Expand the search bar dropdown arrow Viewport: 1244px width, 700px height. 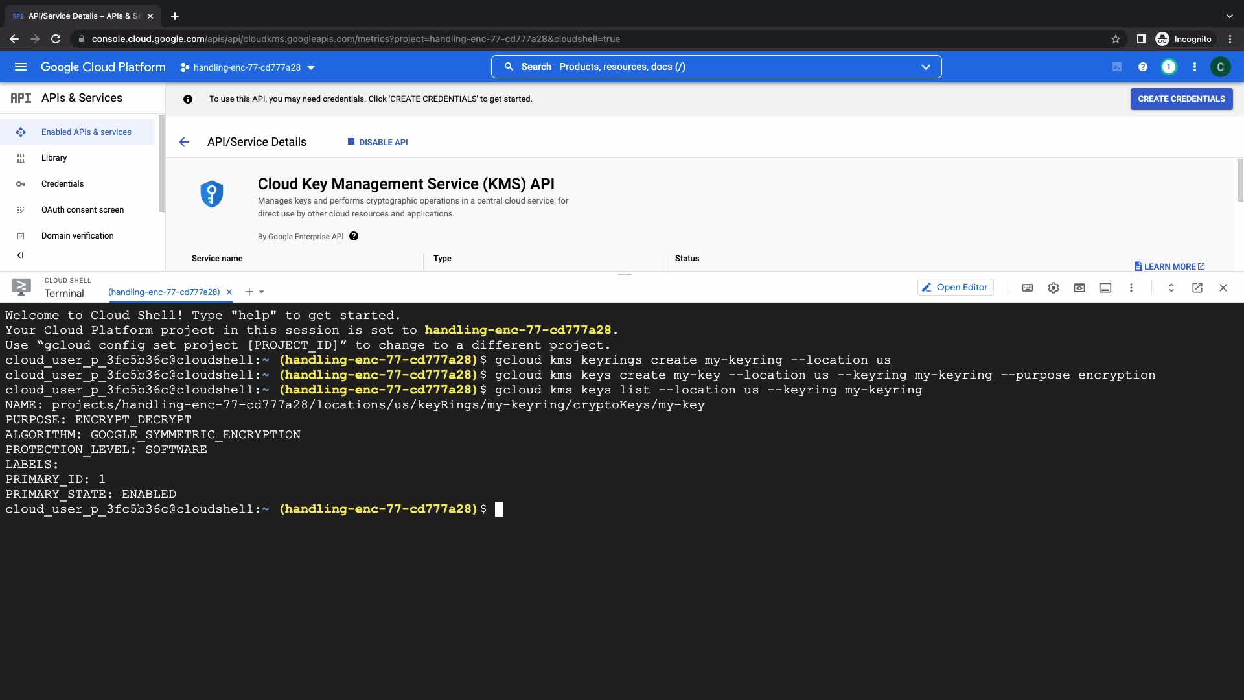click(x=926, y=67)
